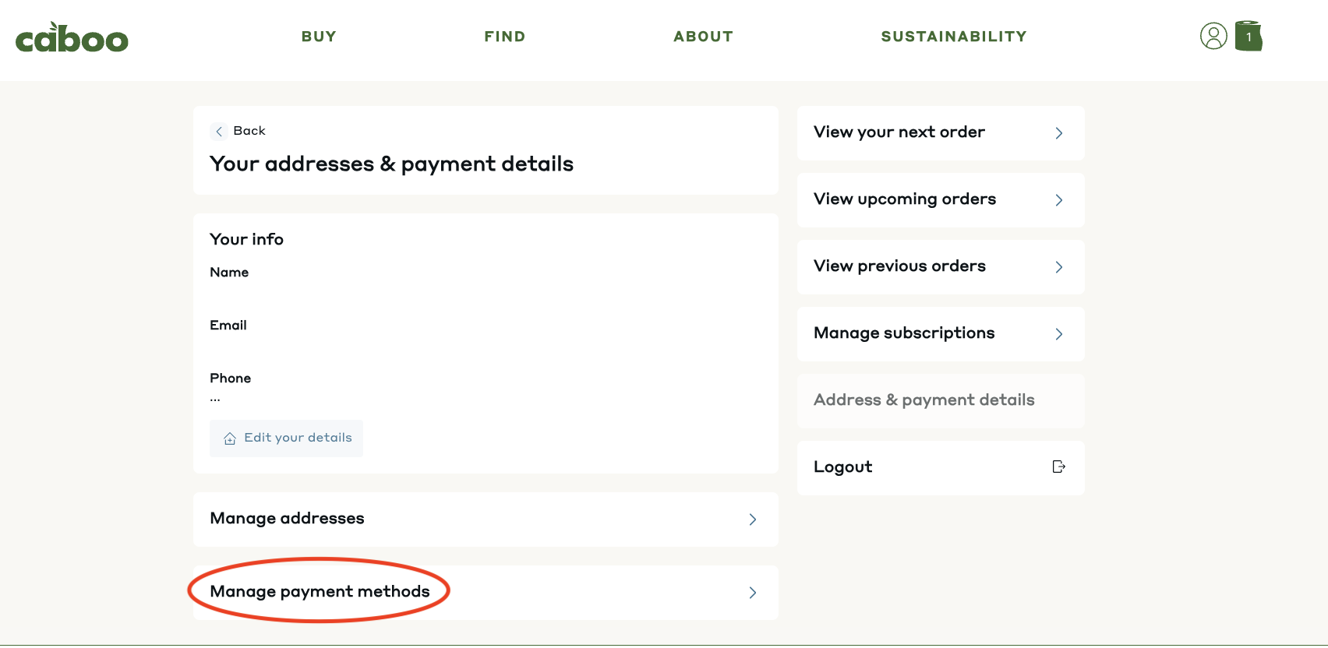Click the back arrow chevron icon
1328x648 pixels.
(219, 131)
